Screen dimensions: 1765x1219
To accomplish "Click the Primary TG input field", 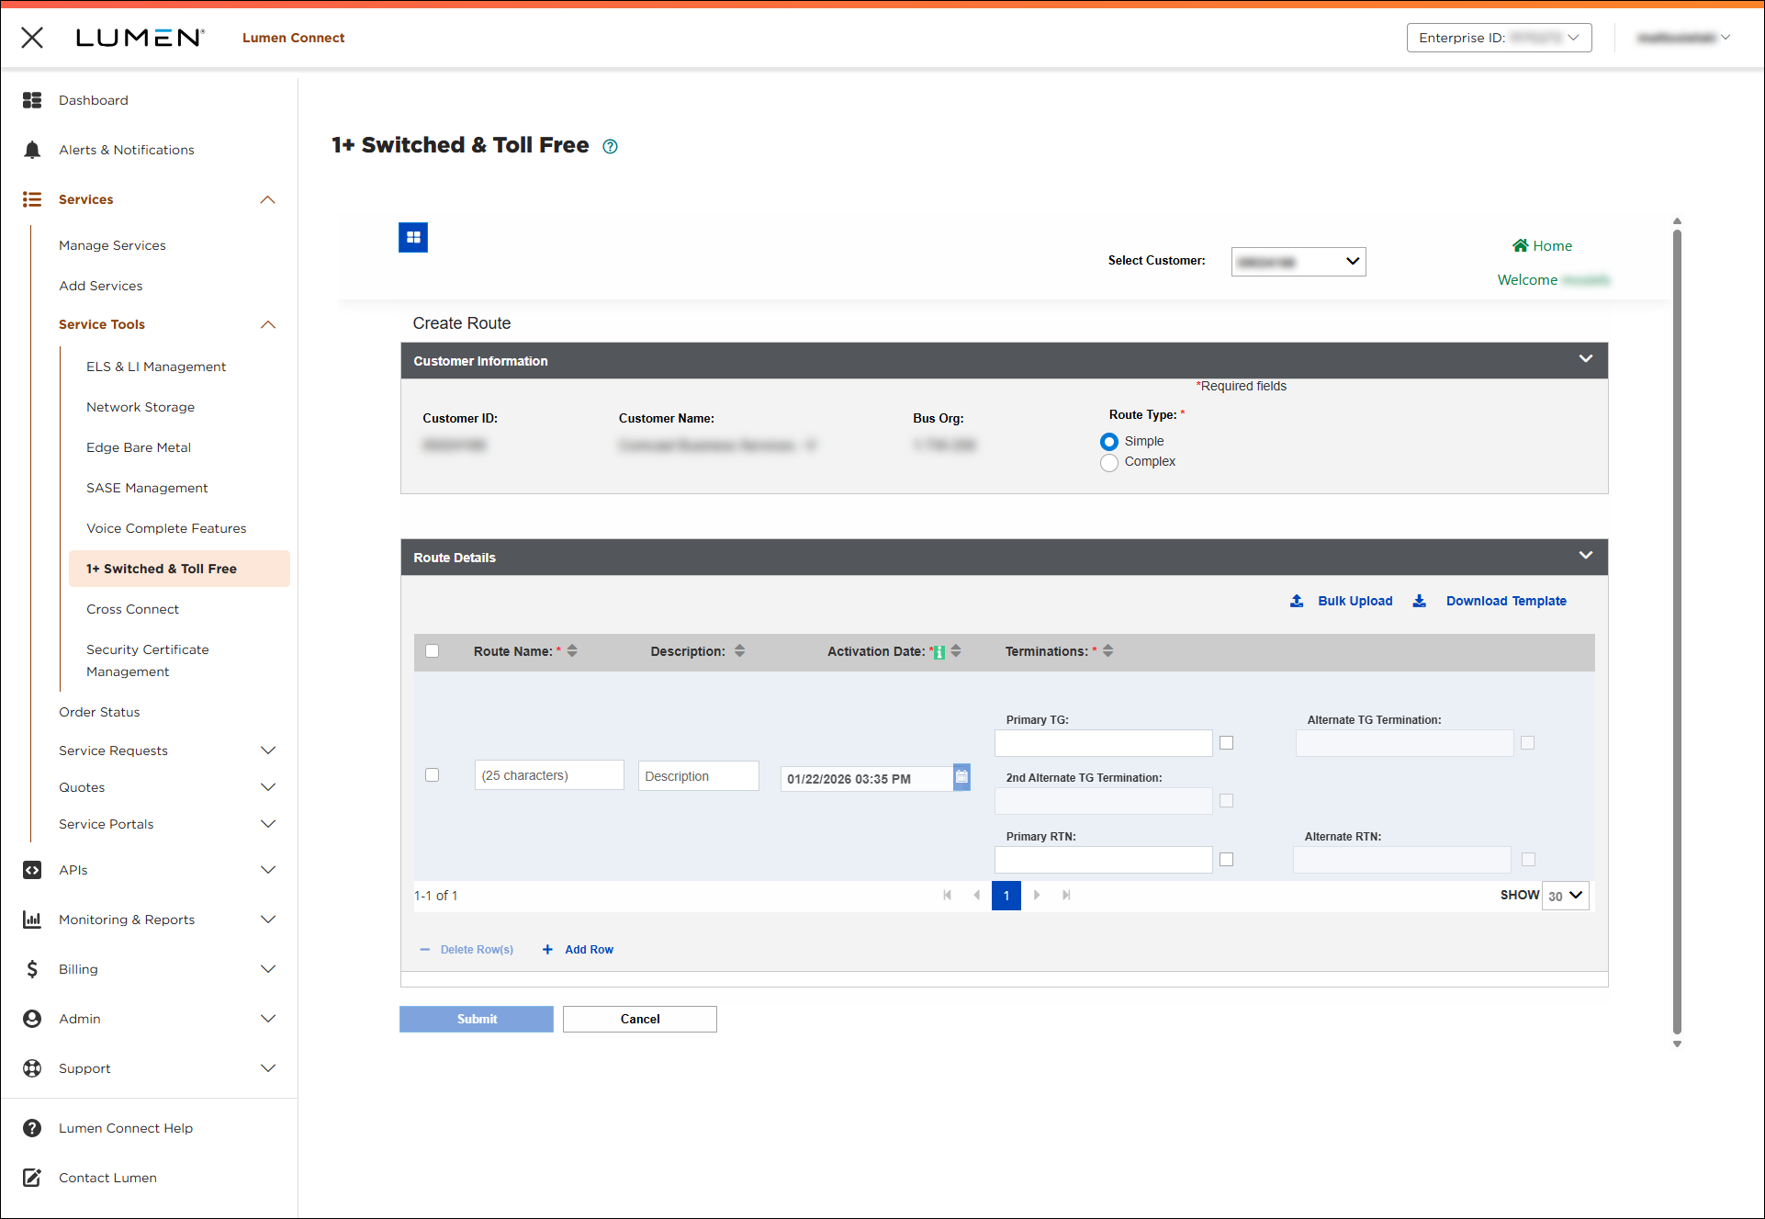I will [1104, 743].
